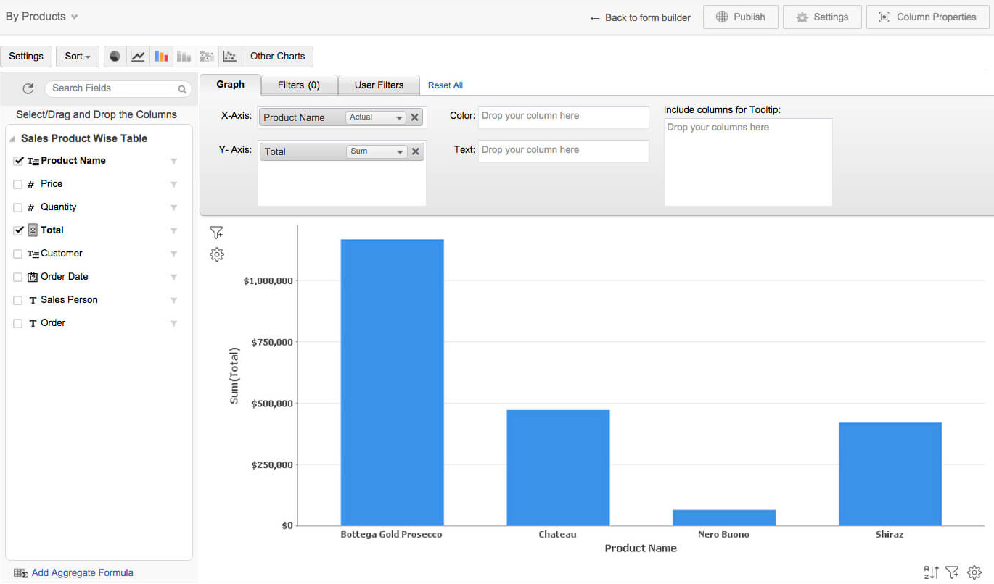Check the Price field checkbox

coord(18,184)
